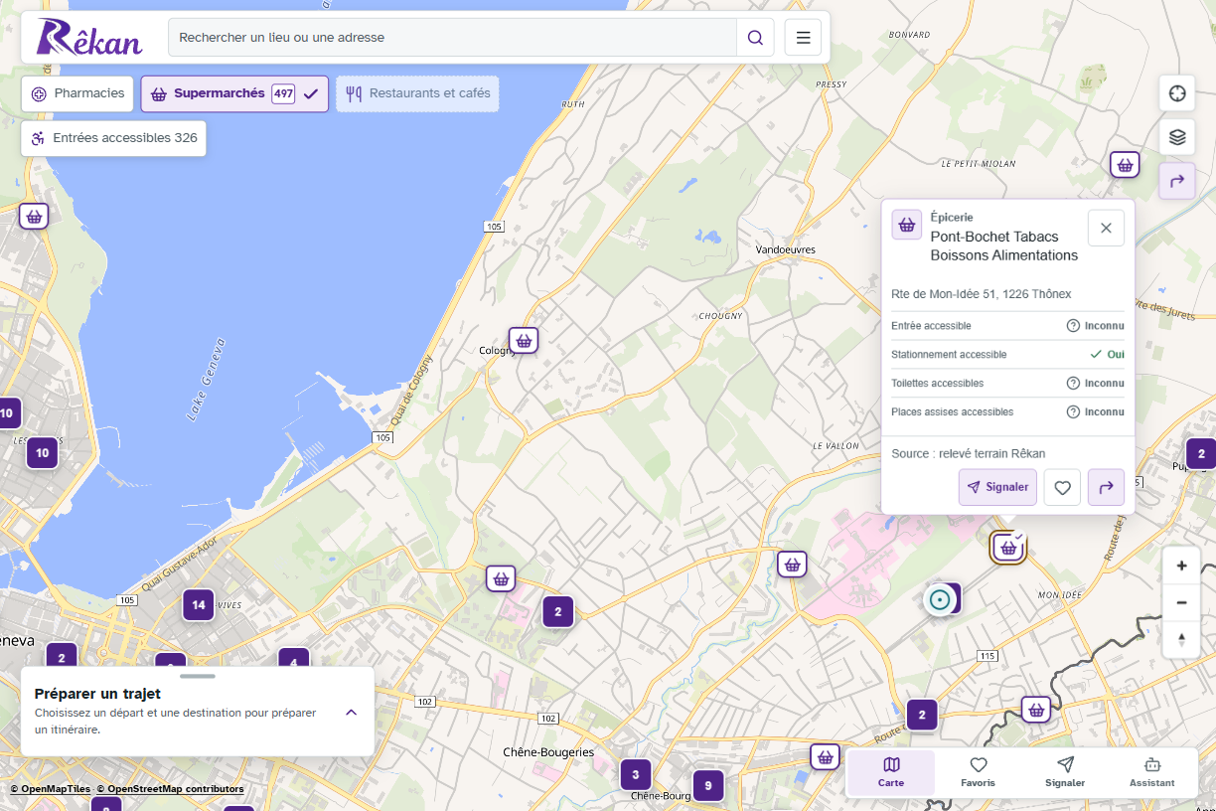Open cluster marker labeled 3
The height and width of the screenshot is (811, 1216).
[x=636, y=774]
